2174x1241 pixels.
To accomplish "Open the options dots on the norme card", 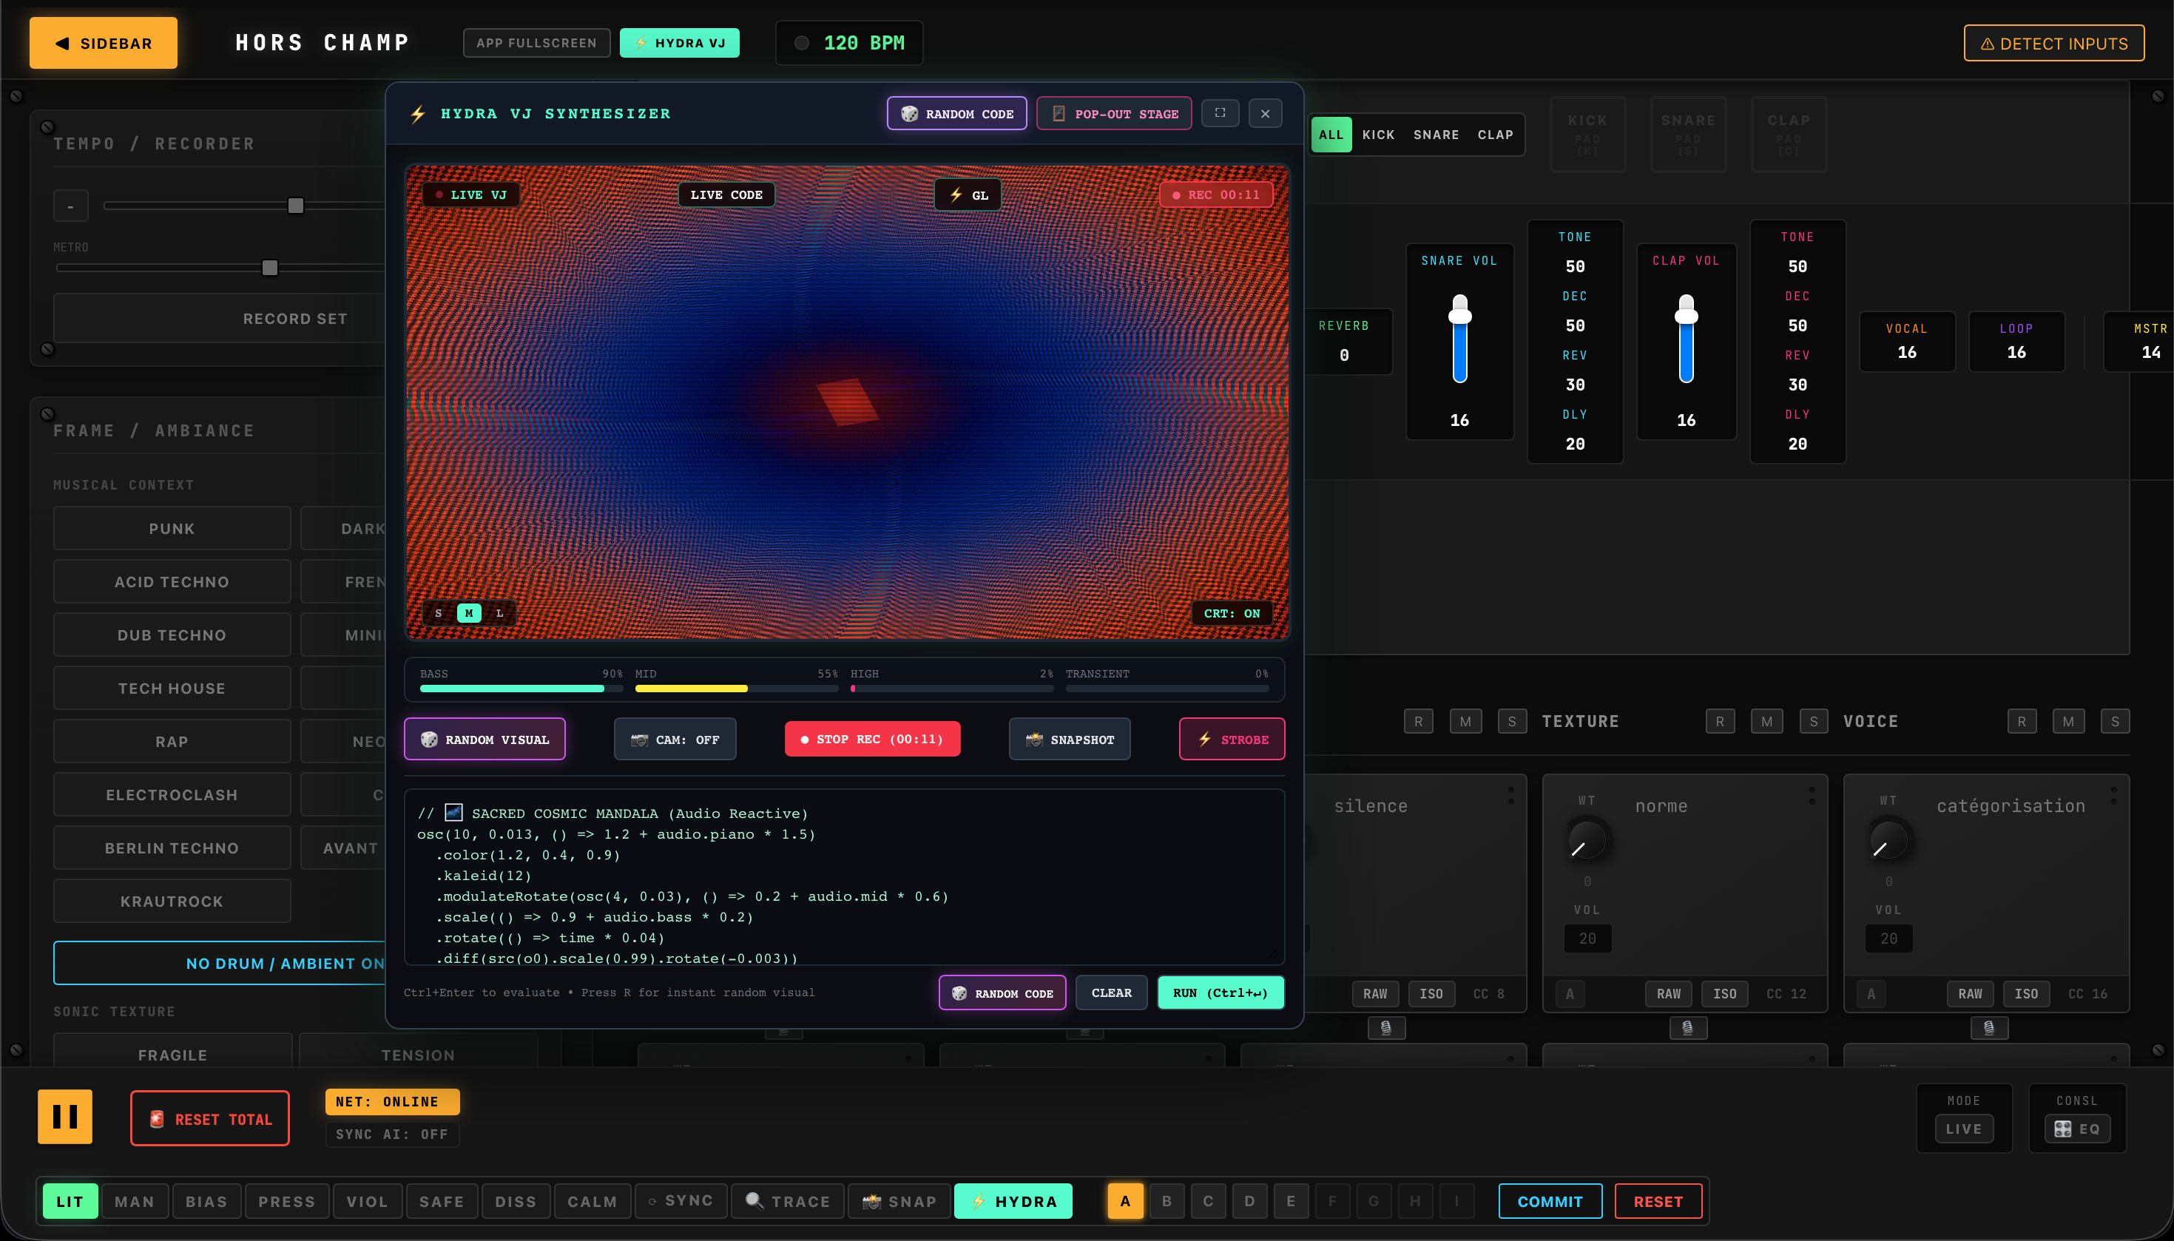I will (x=1812, y=794).
